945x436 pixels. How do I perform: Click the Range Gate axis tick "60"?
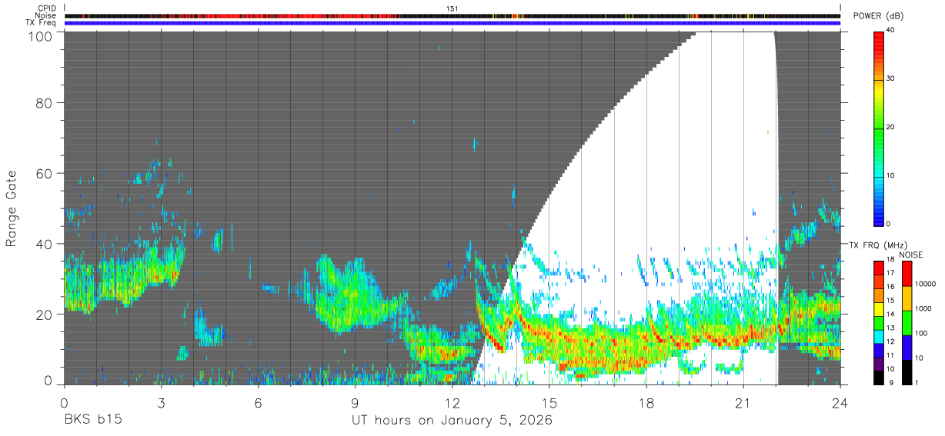pyautogui.click(x=44, y=174)
